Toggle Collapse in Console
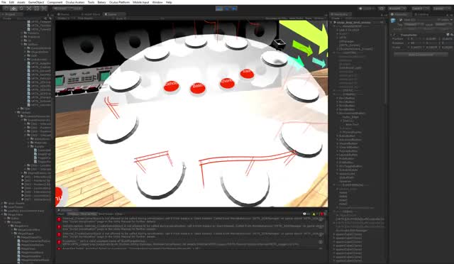Viewport: 454px width, 264px height. [x=74, y=214]
